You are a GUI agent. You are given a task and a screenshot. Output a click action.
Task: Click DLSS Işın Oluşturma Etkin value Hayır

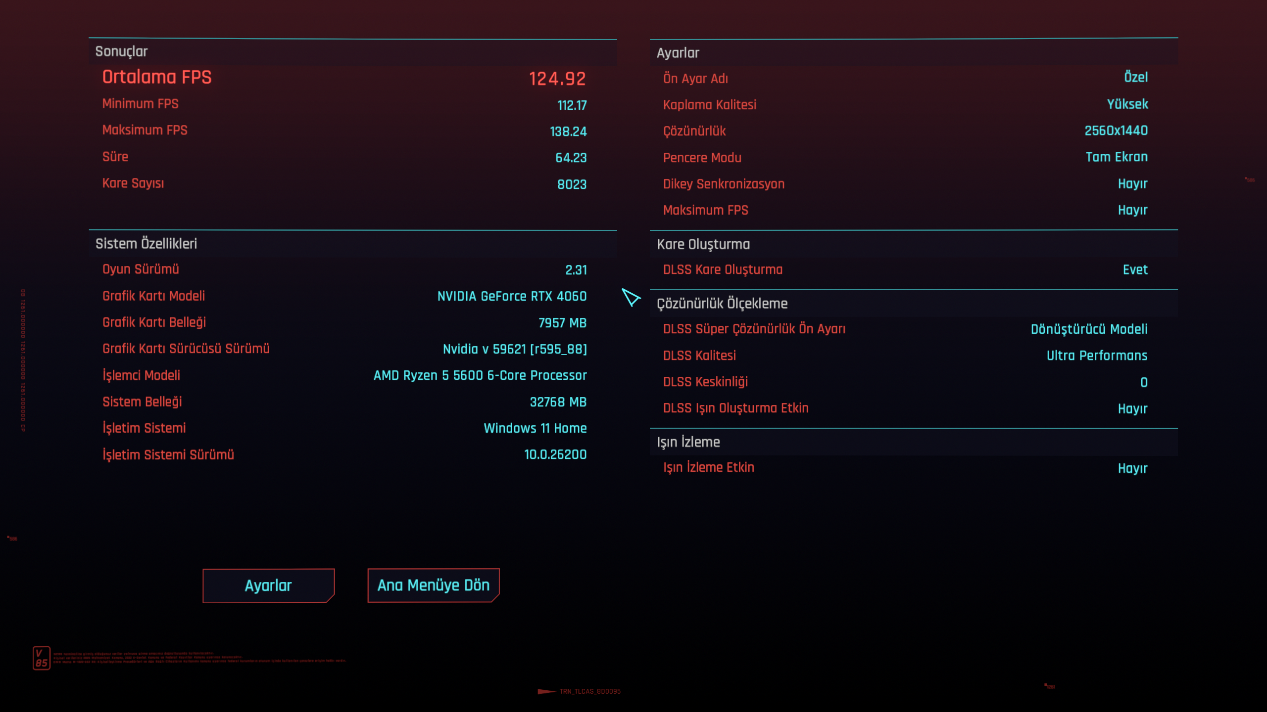(1132, 409)
